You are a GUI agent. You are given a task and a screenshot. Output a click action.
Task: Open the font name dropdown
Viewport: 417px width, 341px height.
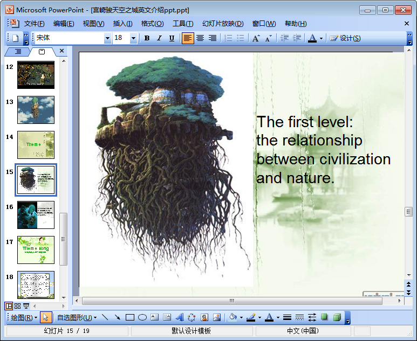pyautogui.click(x=107, y=38)
